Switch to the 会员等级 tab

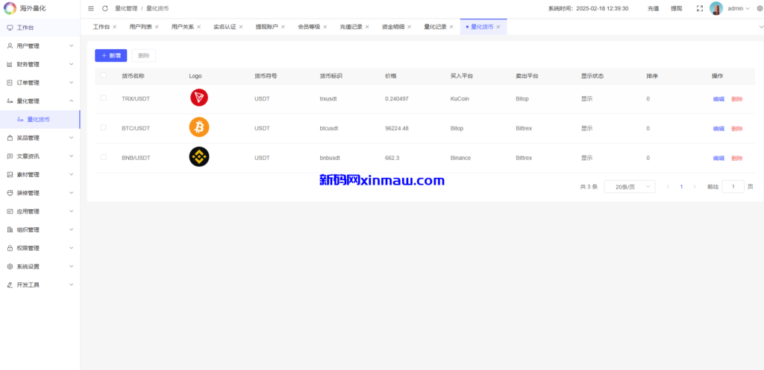pos(309,27)
